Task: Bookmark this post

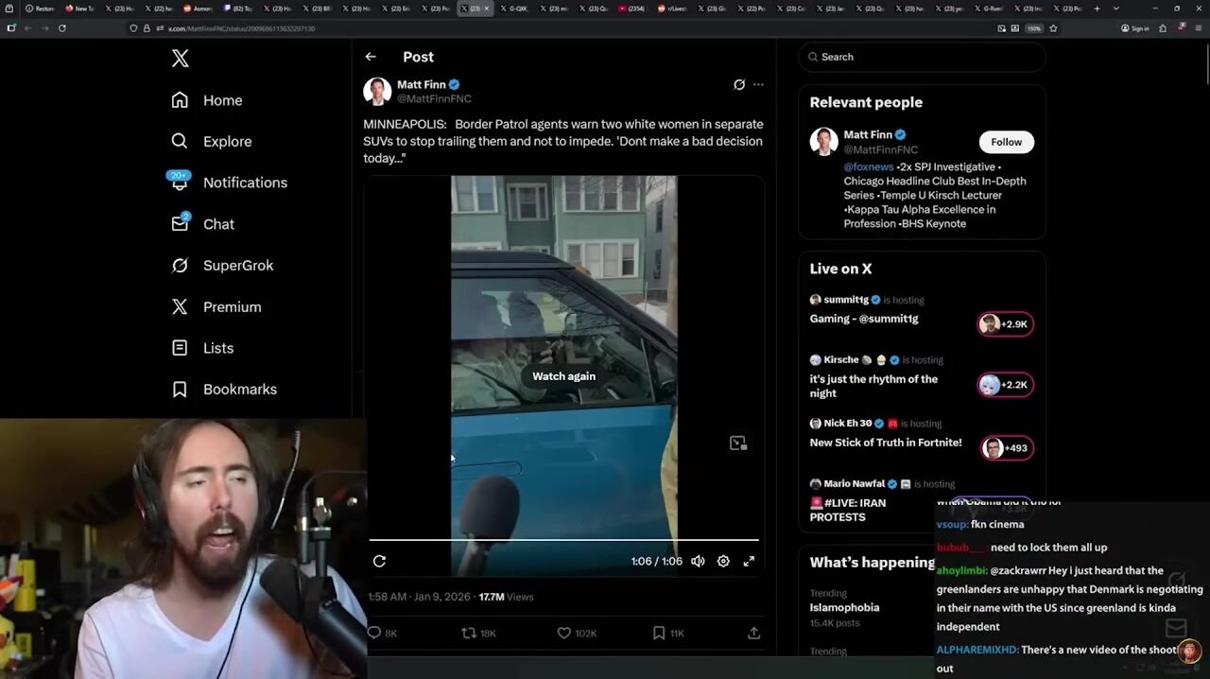Action: [x=659, y=633]
